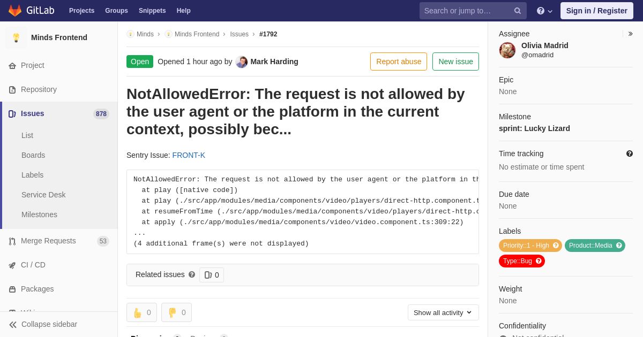The width and height of the screenshot is (643, 337).
Task: Click the Minds group avatar in breadcrumb
Action: point(130,34)
